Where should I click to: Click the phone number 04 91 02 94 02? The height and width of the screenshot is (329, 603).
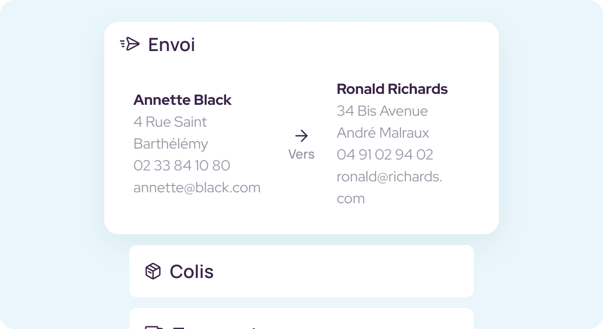click(385, 154)
